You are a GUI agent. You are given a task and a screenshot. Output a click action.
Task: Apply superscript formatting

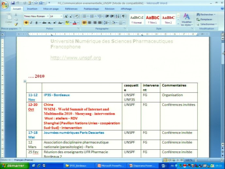pos(55,23)
